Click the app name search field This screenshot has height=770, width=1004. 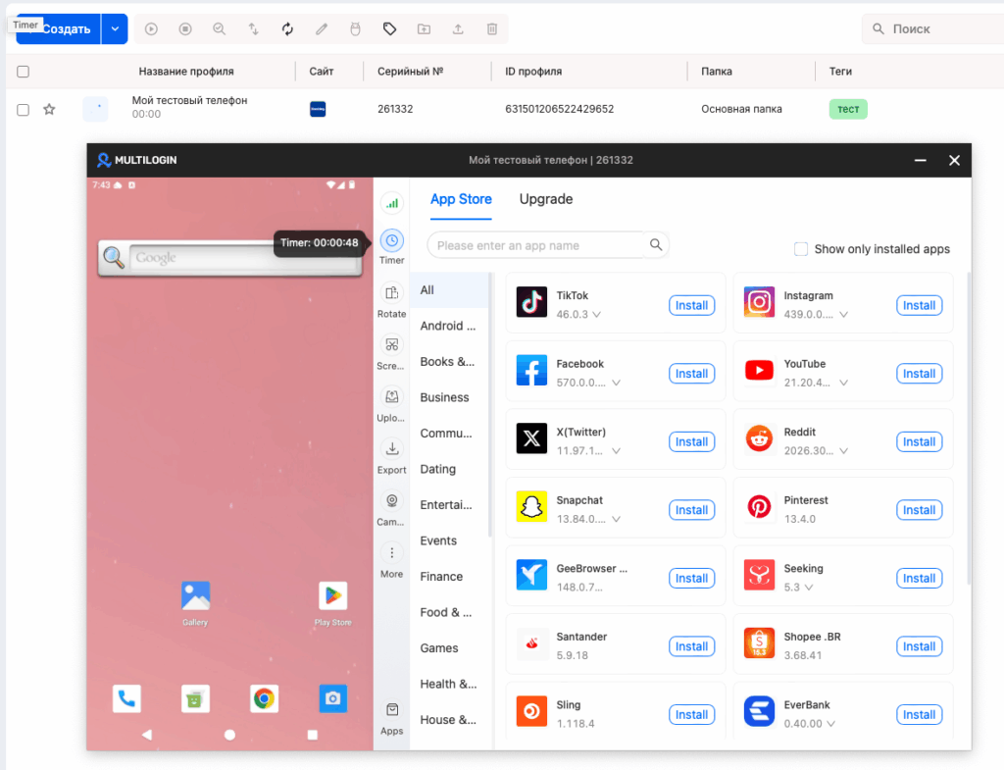tap(538, 245)
